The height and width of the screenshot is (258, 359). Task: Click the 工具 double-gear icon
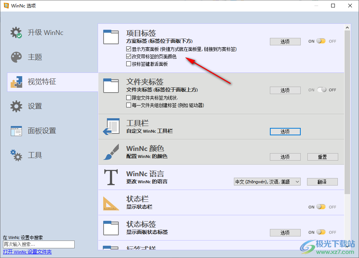pyautogui.click(x=16, y=155)
